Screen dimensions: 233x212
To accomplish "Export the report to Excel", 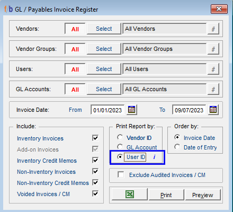I will (130, 195).
